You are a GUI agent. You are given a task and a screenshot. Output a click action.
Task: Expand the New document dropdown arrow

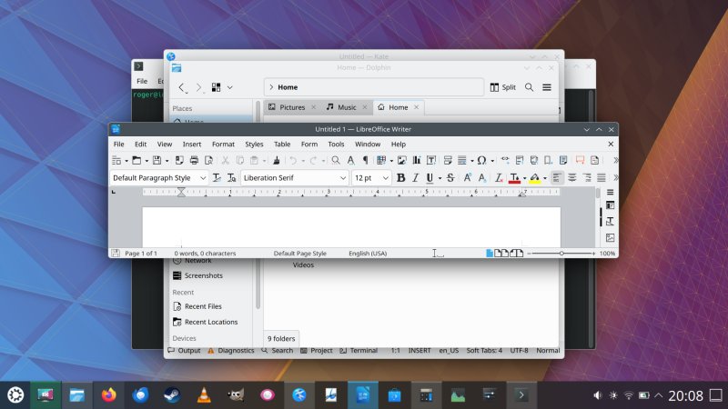click(126, 161)
